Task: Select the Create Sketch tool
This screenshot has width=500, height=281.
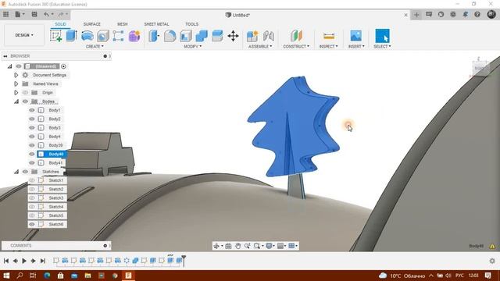Action: click(56, 36)
